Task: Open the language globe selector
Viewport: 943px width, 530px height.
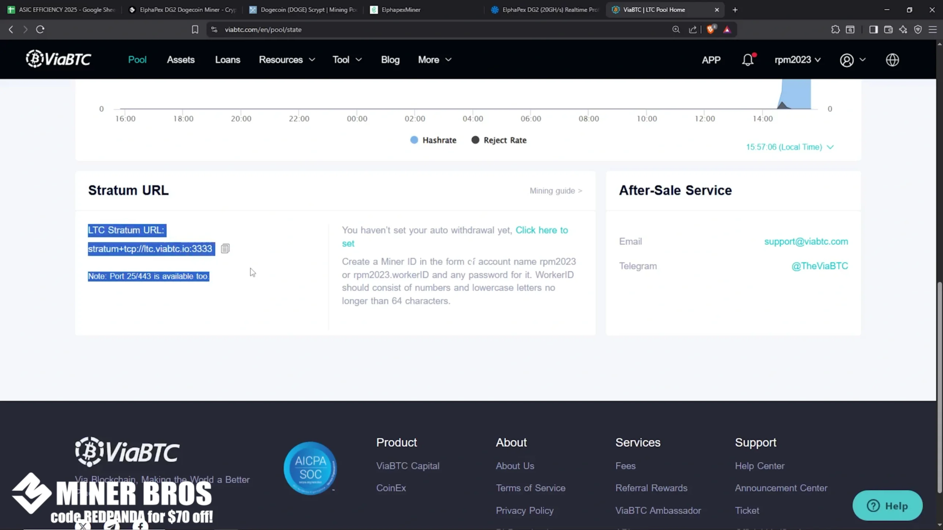Action: (x=893, y=60)
